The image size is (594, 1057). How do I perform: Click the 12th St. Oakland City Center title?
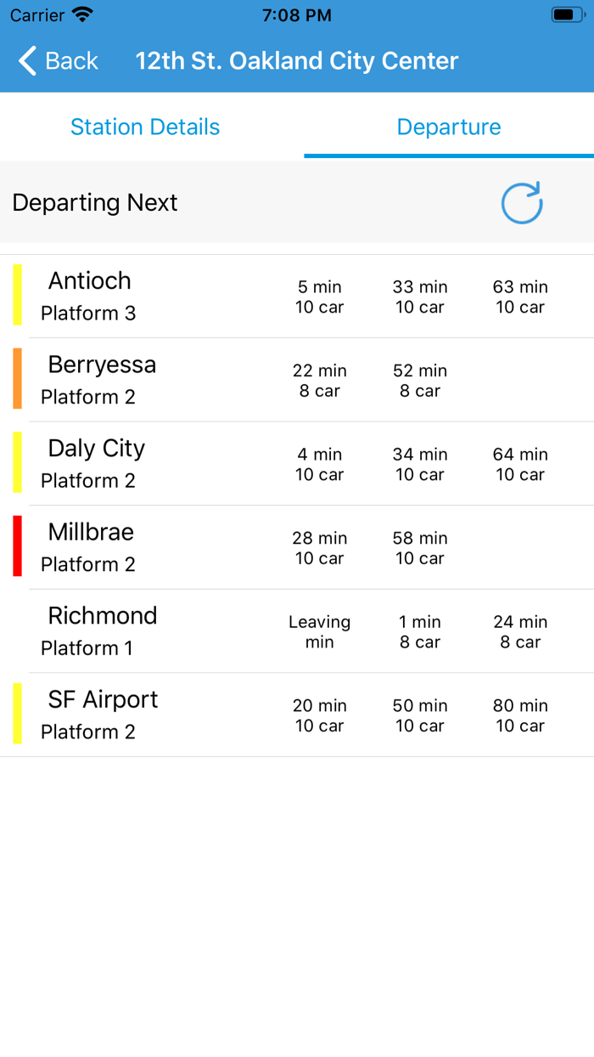tap(296, 61)
